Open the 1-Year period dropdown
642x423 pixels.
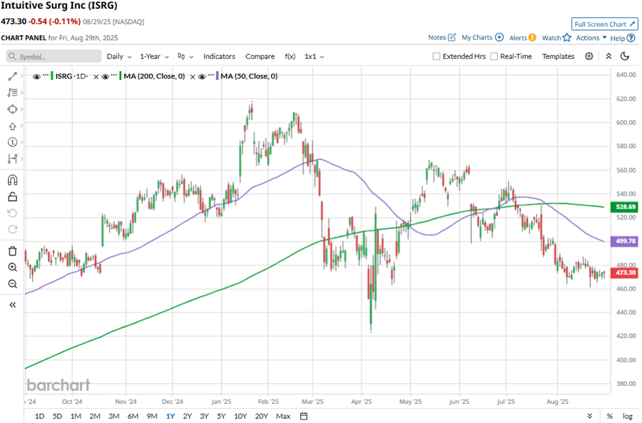154,57
